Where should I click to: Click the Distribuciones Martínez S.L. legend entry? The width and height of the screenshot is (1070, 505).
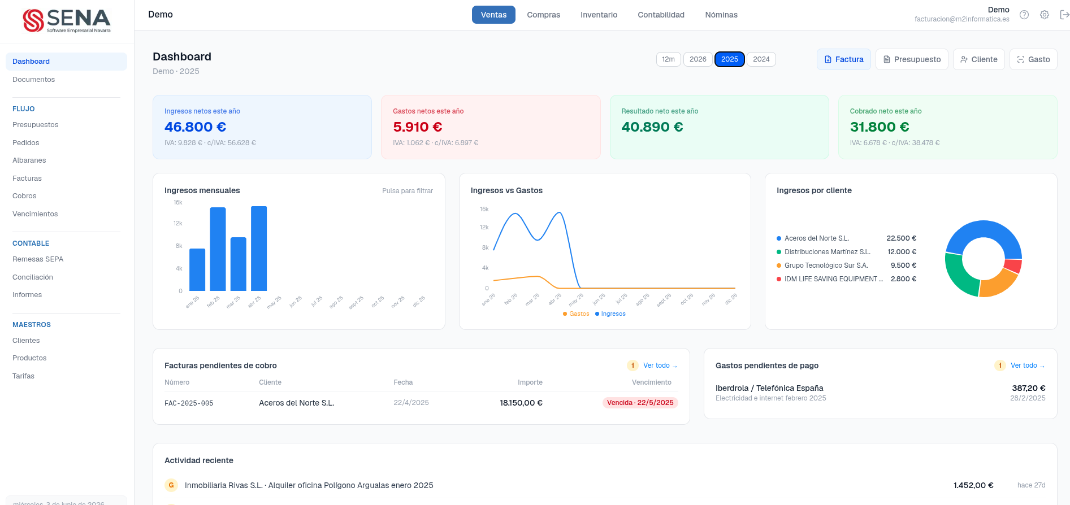click(846, 252)
